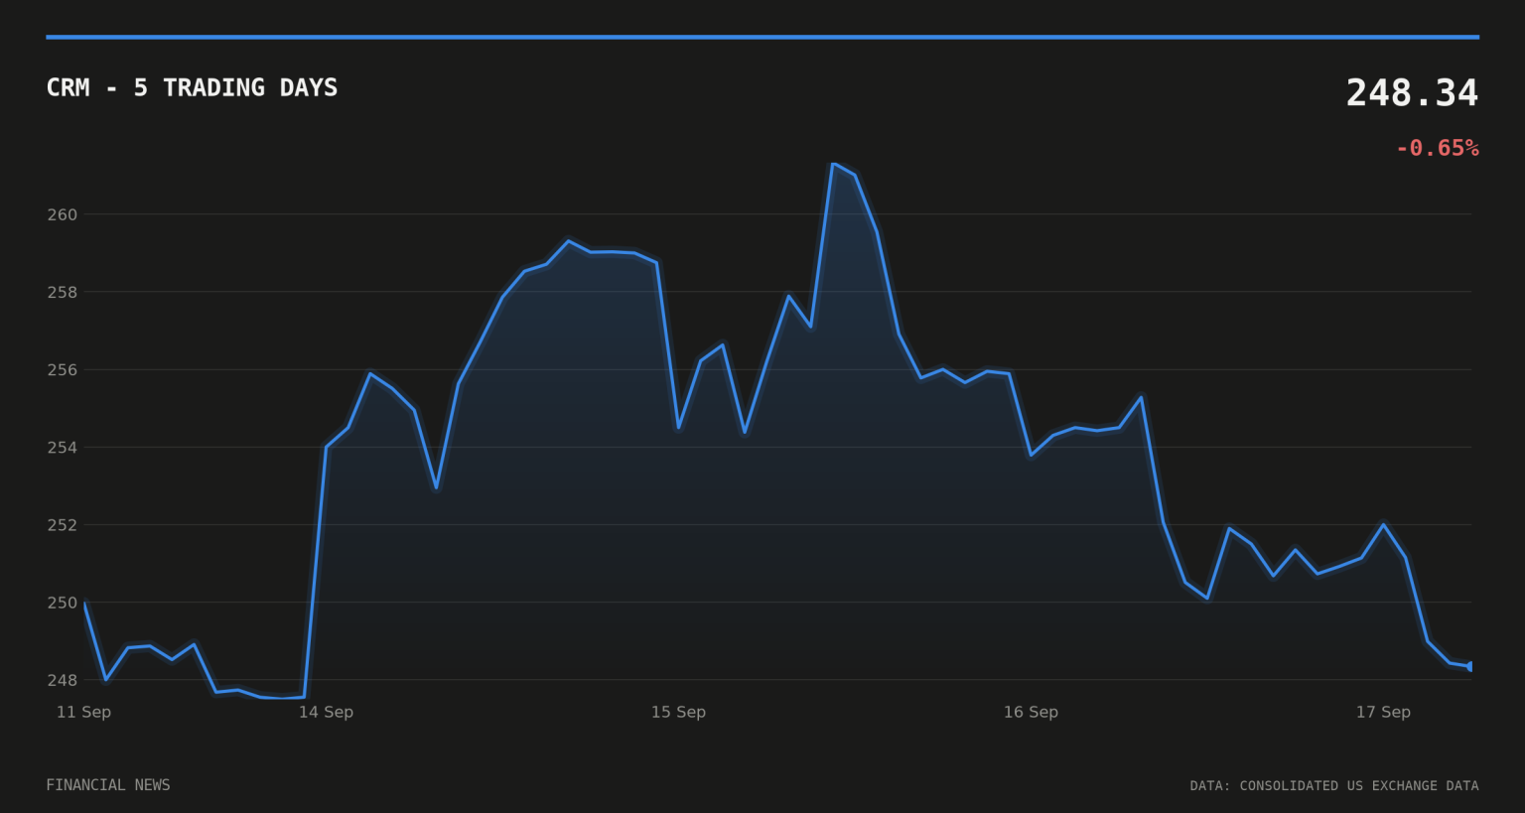
Task: Click the 248 y-axis label
Action: [63, 680]
